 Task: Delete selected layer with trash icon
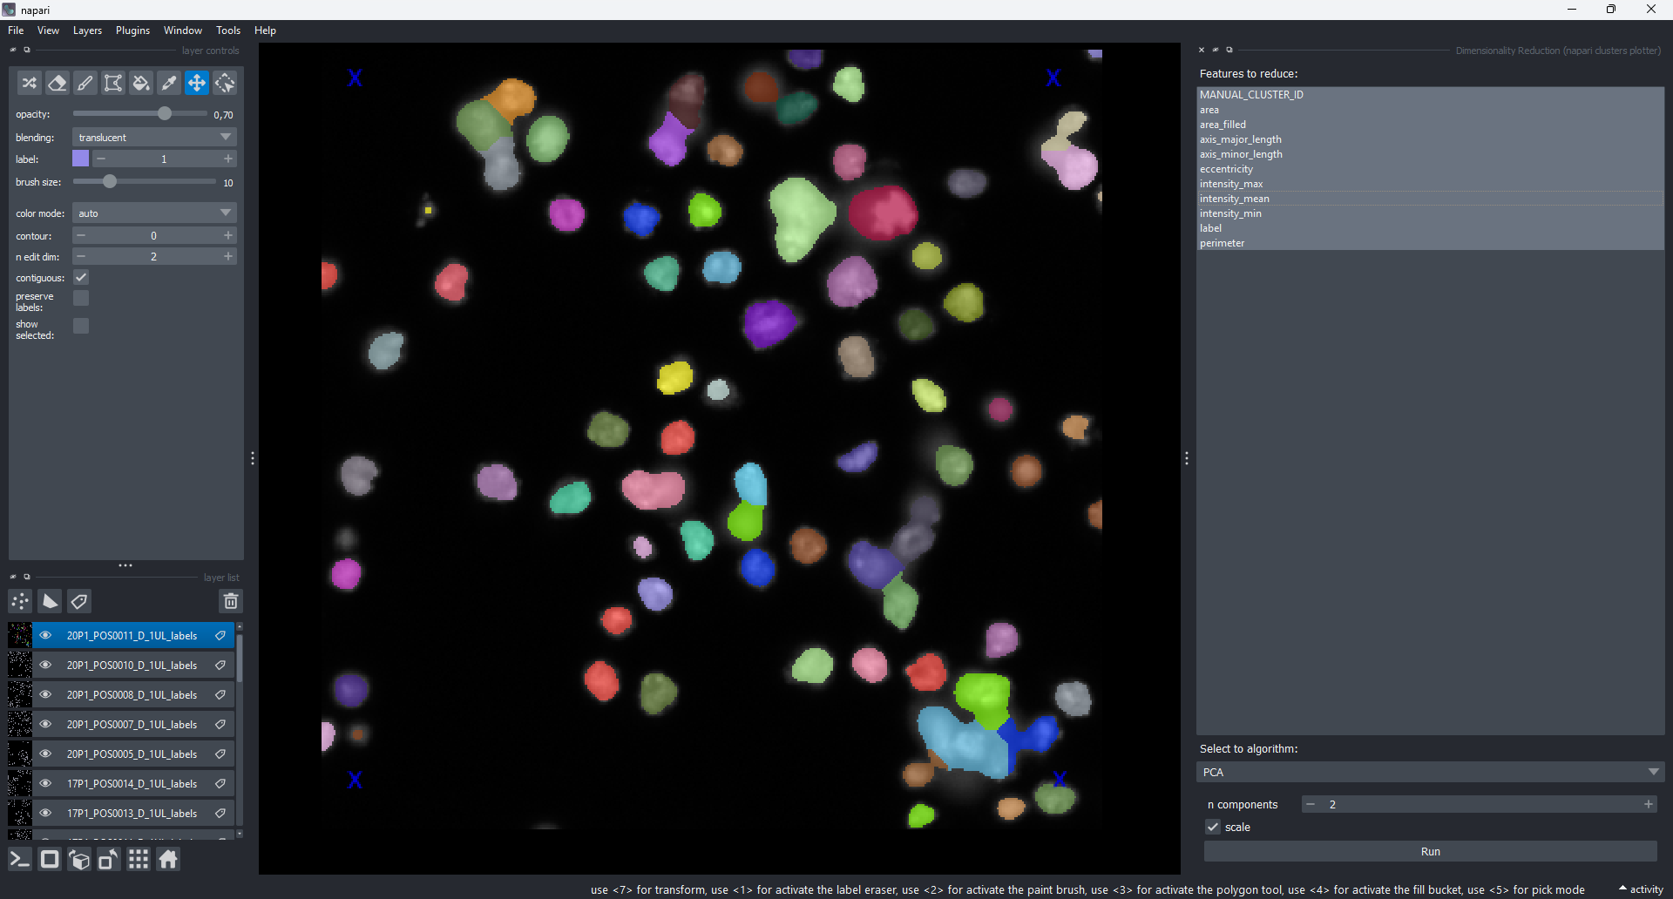[x=231, y=601]
